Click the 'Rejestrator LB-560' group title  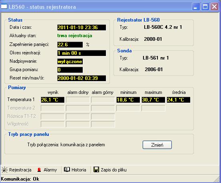click(x=138, y=20)
